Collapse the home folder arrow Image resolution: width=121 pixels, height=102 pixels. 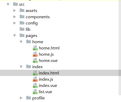pyautogui.click(x=21, y=42)
